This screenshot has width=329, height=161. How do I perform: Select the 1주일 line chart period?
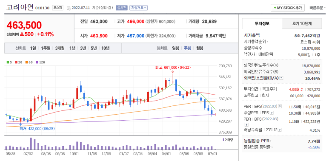(46, 48)
